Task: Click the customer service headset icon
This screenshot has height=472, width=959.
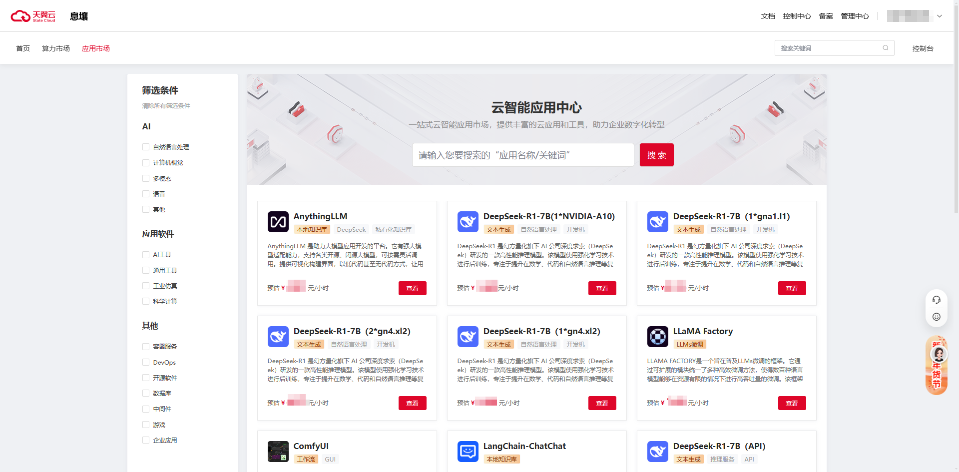Action: point(937,300)
